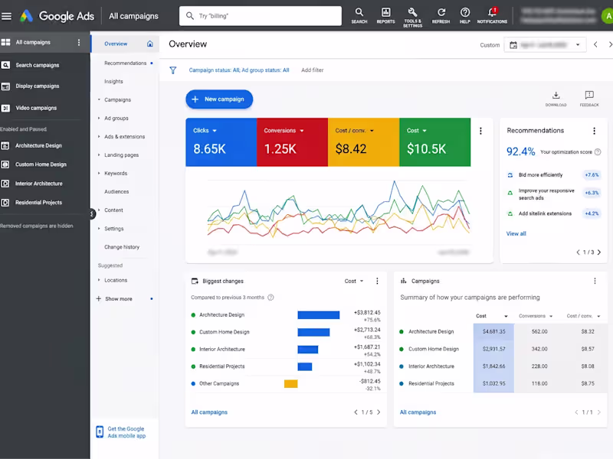Expand Ads & extensions nav section
This screenshot has width=613, height=459.
(x=99, y=136)
